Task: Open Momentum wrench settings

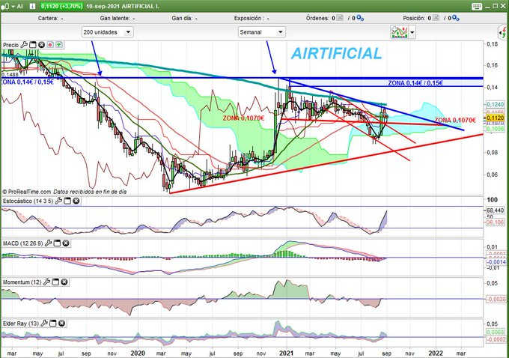Action: 46,282
